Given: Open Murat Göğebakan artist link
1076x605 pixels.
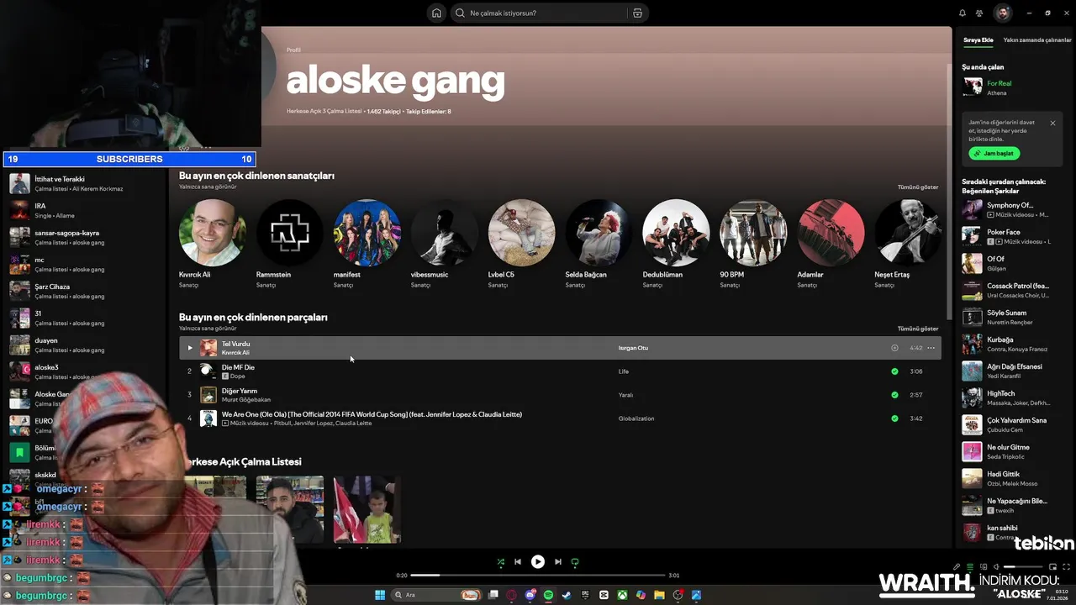Looking at the screenshot, I should [246, 400].
